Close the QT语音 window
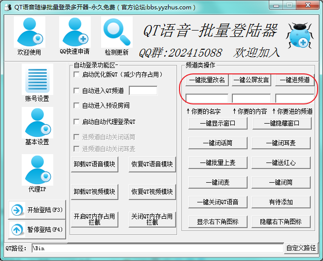 (x=308, y=5)
